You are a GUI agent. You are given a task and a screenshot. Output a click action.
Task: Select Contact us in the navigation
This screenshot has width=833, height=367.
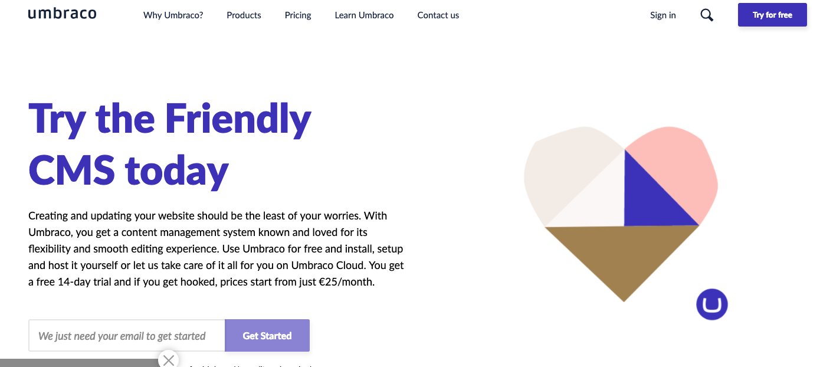(438, 15)
